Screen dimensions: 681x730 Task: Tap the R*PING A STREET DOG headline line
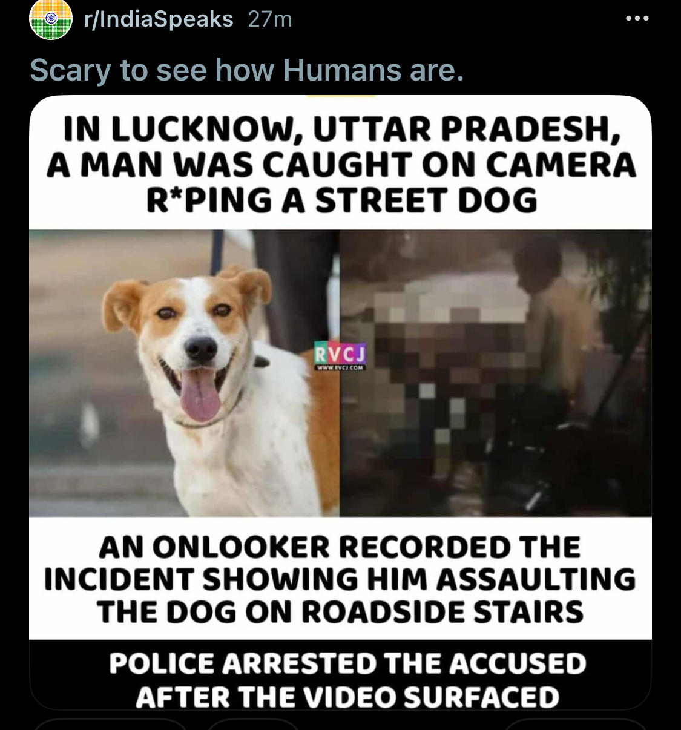point(342,200)
